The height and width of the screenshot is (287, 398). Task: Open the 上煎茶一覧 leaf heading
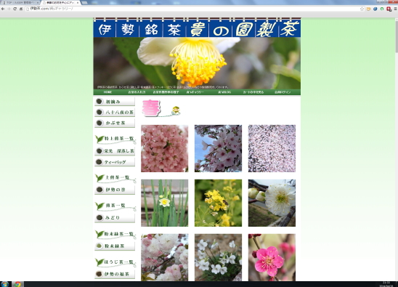[115, 178]
